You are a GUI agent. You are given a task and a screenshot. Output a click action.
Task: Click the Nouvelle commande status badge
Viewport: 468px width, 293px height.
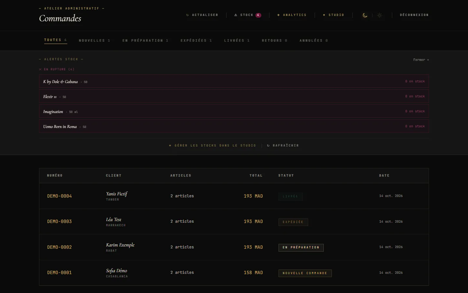(x=305, y=273)
